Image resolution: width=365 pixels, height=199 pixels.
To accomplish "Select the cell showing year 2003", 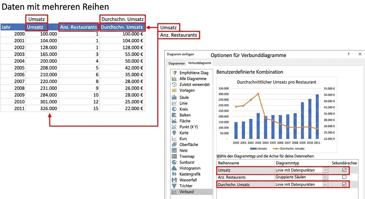I will [x=13, y=54].
